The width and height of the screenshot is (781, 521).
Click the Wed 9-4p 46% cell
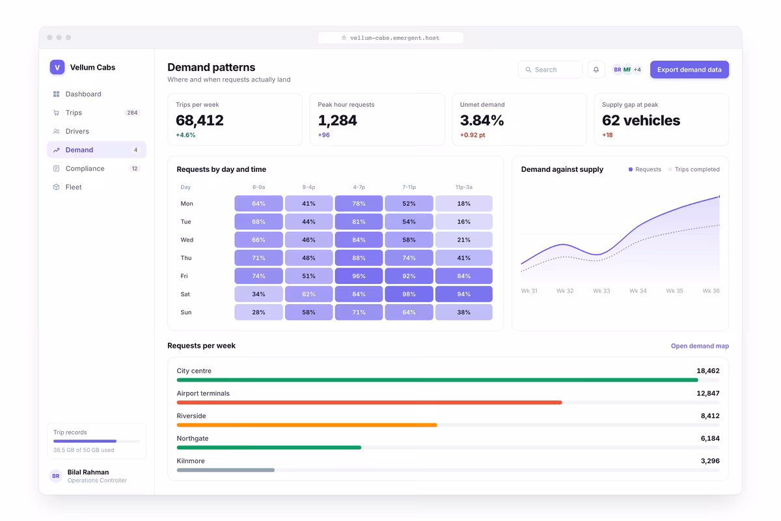(308, 240)
